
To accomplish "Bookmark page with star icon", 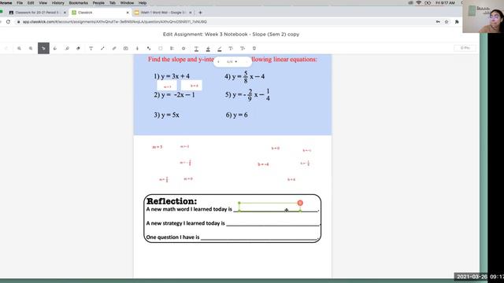I will [447, 22].
